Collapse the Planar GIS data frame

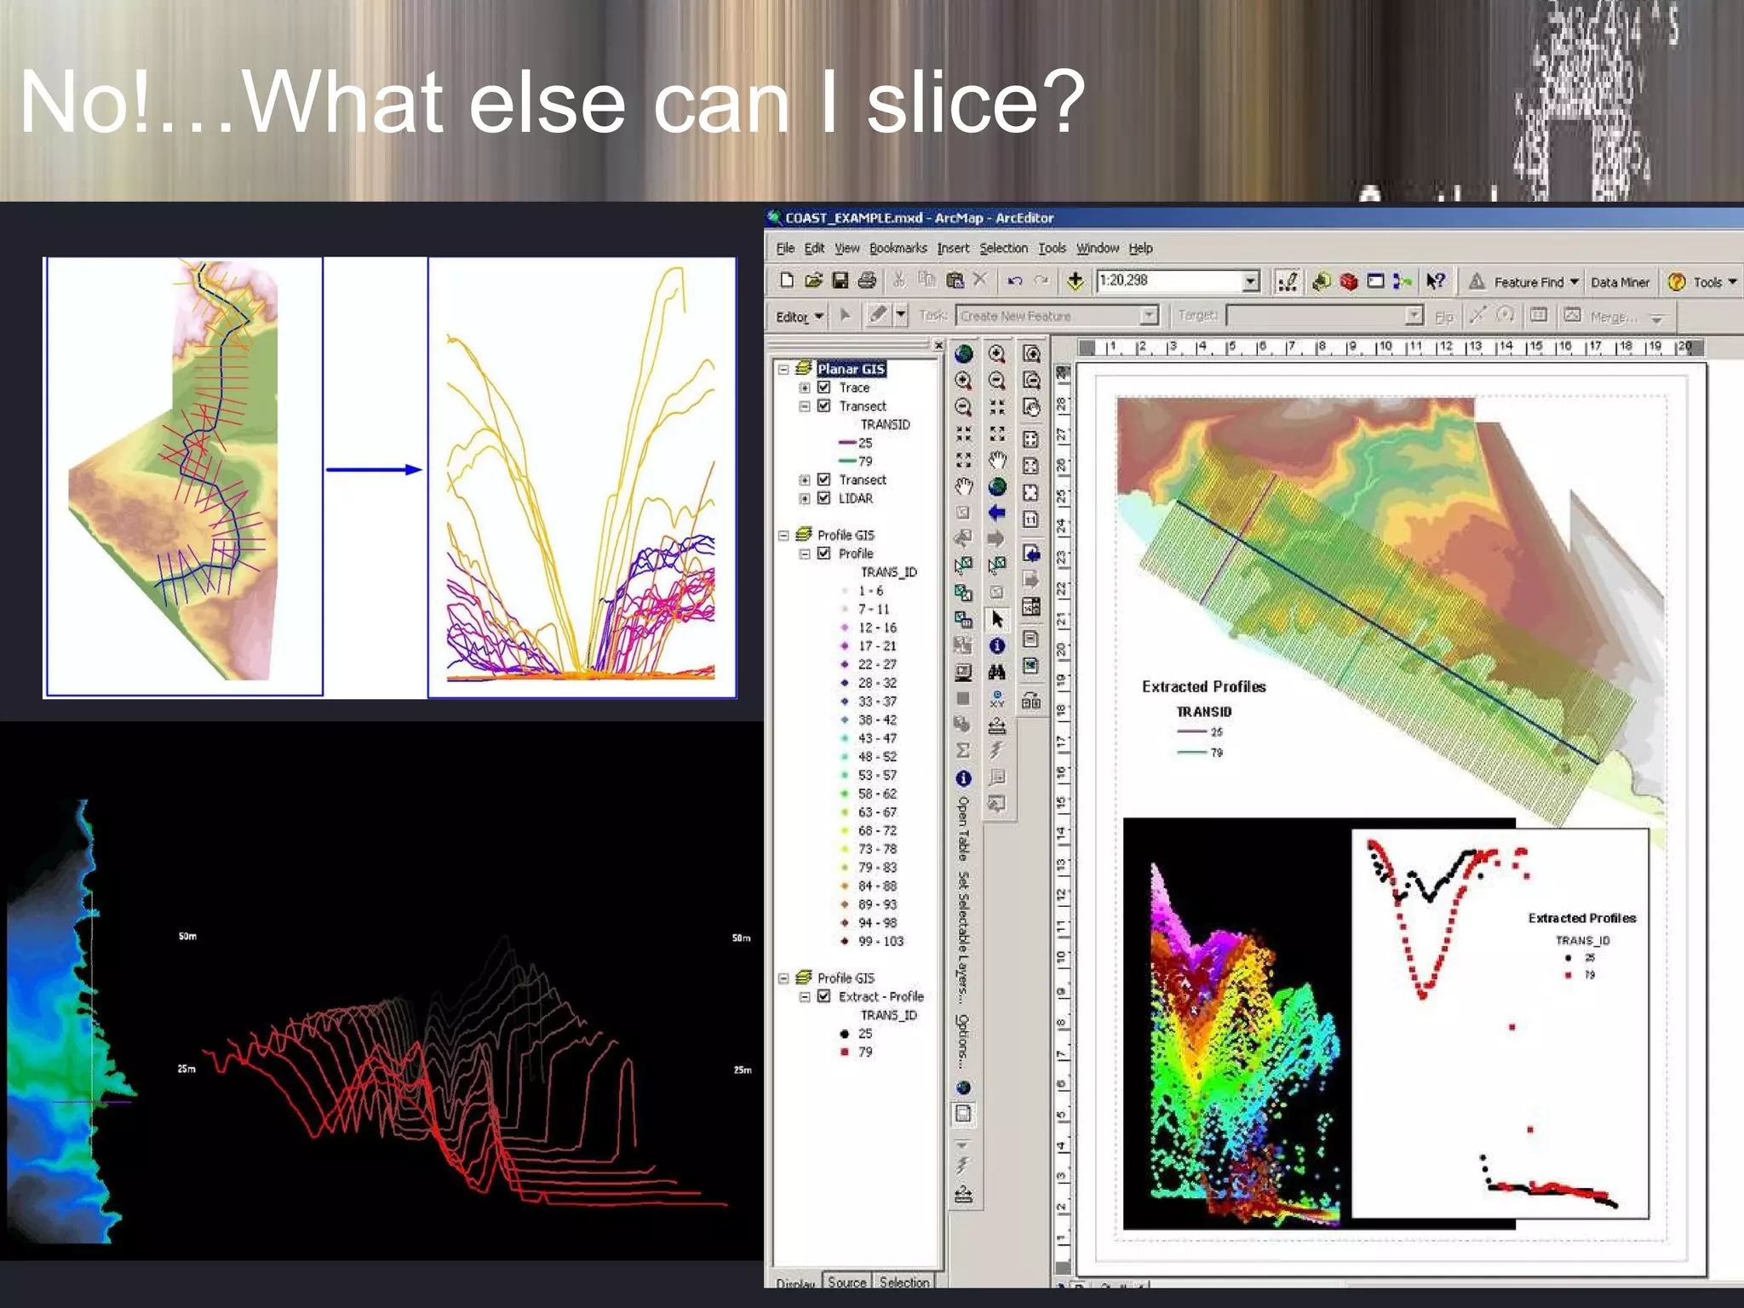click(783, 370)
